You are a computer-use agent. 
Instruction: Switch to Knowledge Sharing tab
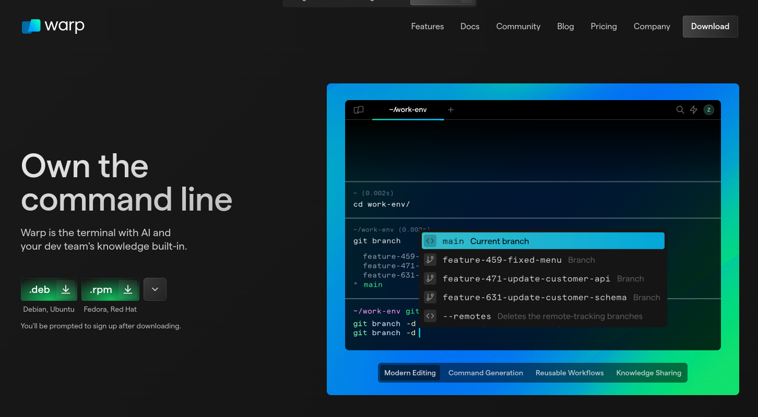[648, 373]
